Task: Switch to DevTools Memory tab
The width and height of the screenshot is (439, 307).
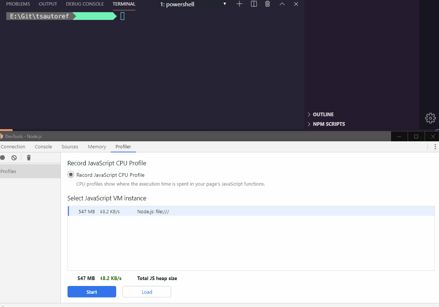Action: [x=97, y=146]
